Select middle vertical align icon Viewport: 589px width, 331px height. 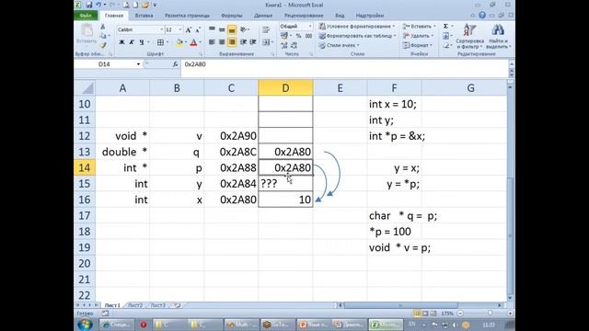(222, 29)
